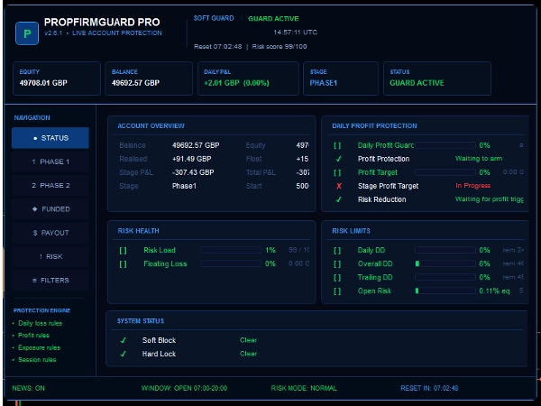Click the Floating Loss bracket indicator
541x406 pixels.
[123, 264]
